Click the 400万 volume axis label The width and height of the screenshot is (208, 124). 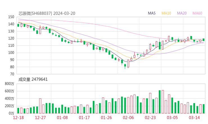coord(9,99)
